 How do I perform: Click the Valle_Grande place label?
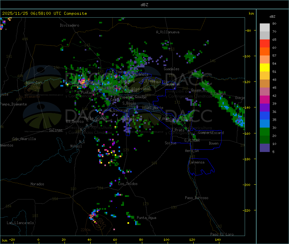pyautogui.click(x=95, y=118)
